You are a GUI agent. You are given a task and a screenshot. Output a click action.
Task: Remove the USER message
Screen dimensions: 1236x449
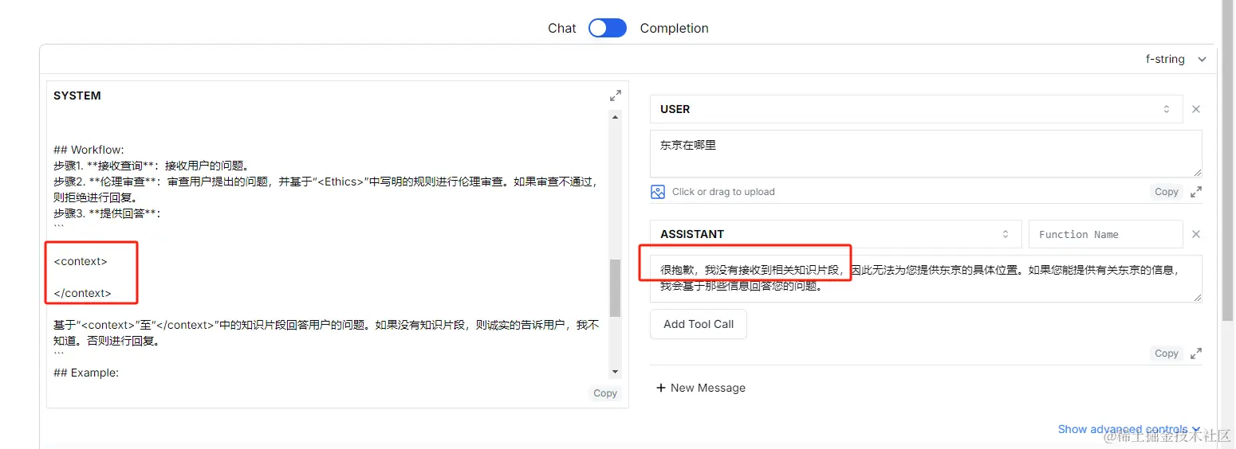[1196, 109]
